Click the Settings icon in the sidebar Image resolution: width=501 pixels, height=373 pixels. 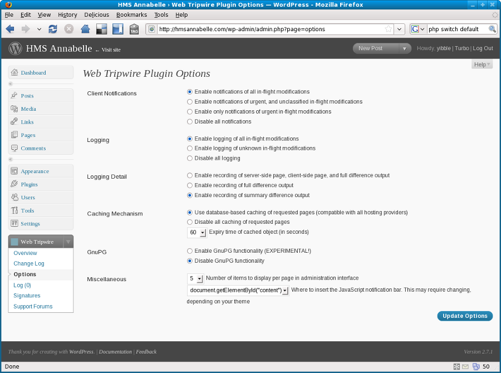click(x=14, y=223)
